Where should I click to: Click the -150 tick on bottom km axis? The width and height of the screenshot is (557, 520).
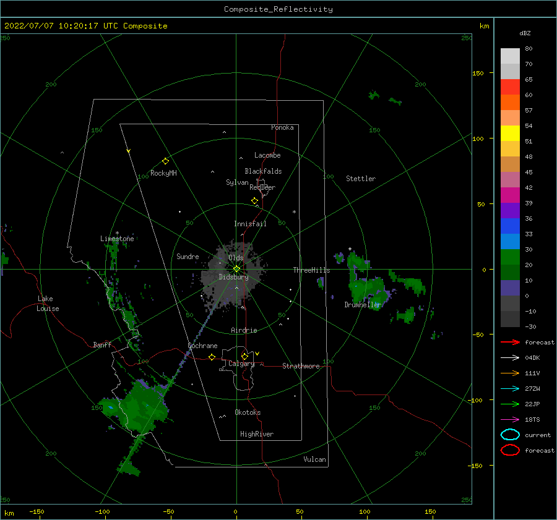click(37, 511)
